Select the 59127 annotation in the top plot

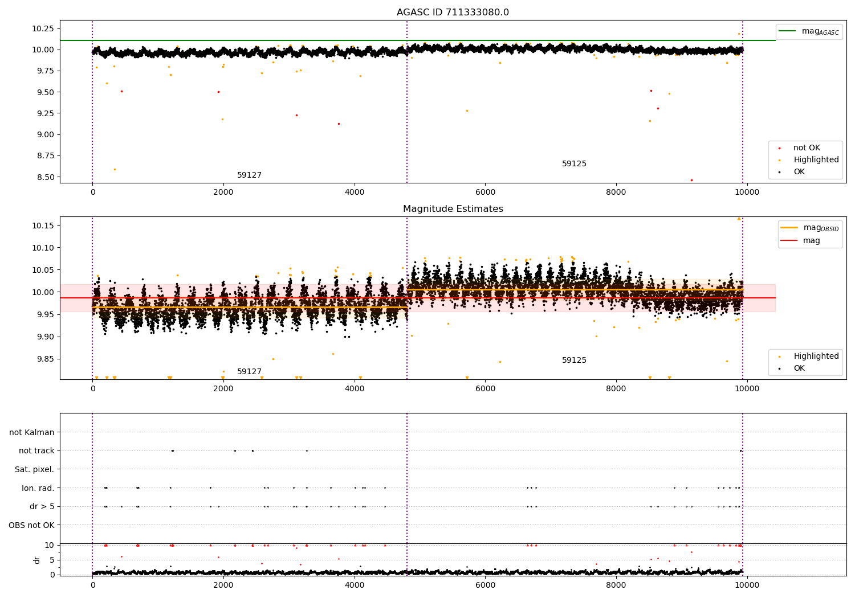pyautogui.click(x=249, y=175)
